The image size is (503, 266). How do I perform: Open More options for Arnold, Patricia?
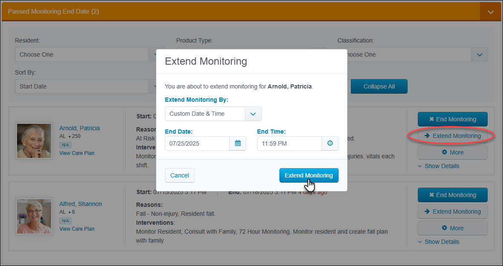453,152
